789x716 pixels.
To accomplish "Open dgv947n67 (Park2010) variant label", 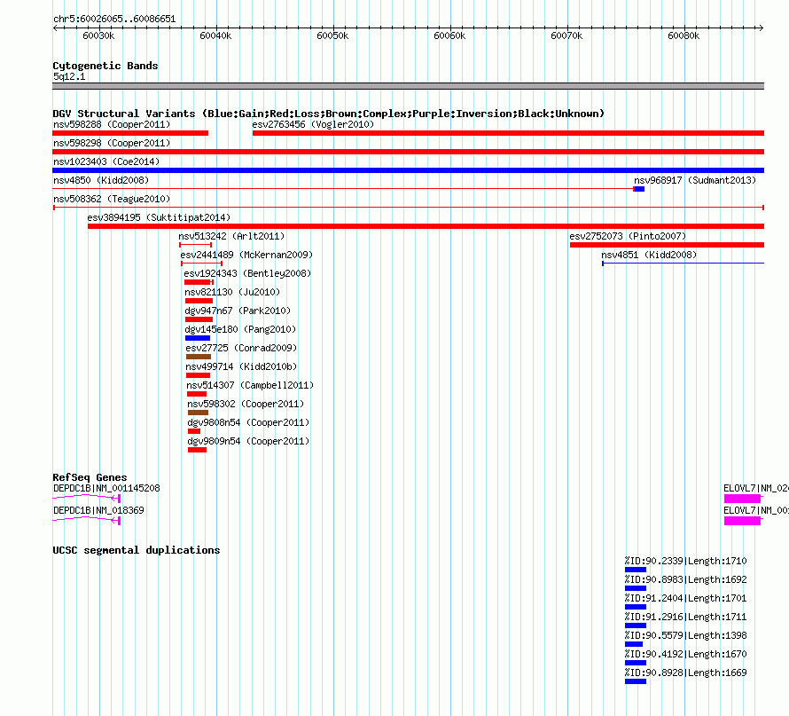I will click(x=238, y=311).
